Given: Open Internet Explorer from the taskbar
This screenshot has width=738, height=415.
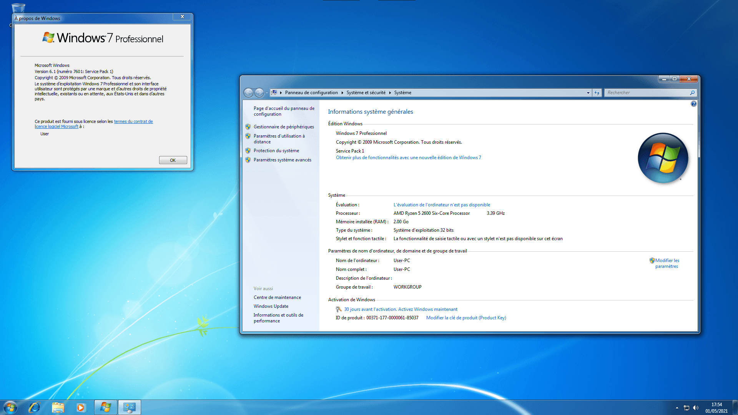Looking at the screenshot, I should tap(35, 407).
